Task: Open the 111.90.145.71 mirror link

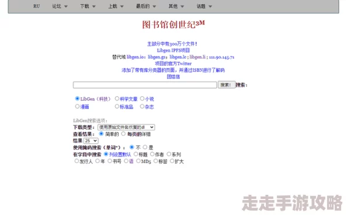Action: pos(221,57)
